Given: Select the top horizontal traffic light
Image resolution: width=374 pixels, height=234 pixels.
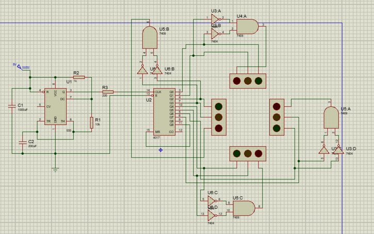Looking at the screenshot, I should coord(248,81).
